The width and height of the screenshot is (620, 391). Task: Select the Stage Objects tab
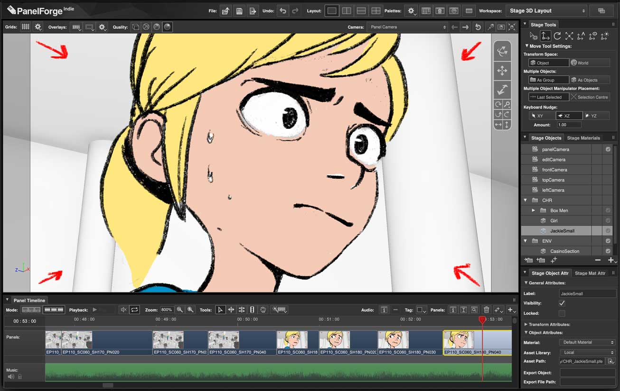pyautogui.click(x=546, y=138)
